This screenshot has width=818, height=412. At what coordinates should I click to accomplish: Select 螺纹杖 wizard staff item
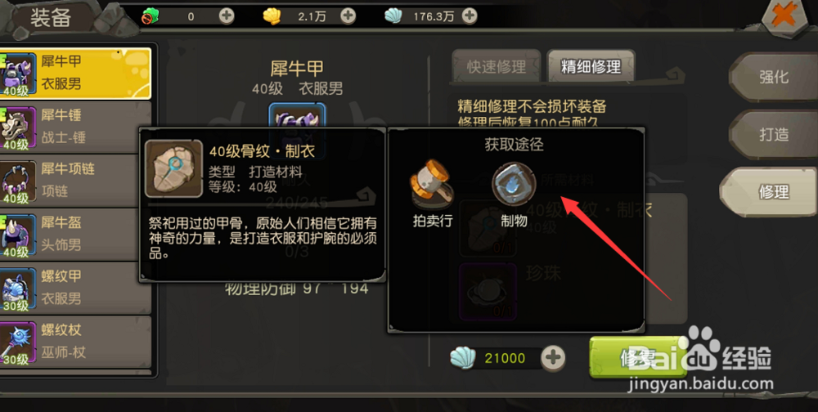[x=75, y=342]
